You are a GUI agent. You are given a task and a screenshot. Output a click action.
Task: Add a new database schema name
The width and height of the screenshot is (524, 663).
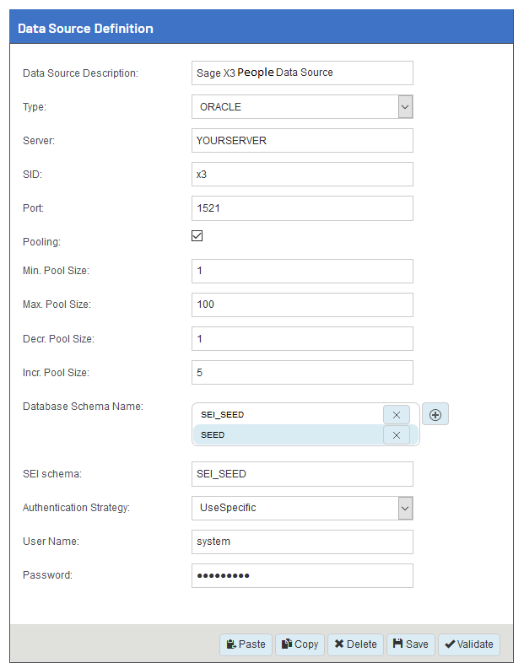tap(435, 414)
